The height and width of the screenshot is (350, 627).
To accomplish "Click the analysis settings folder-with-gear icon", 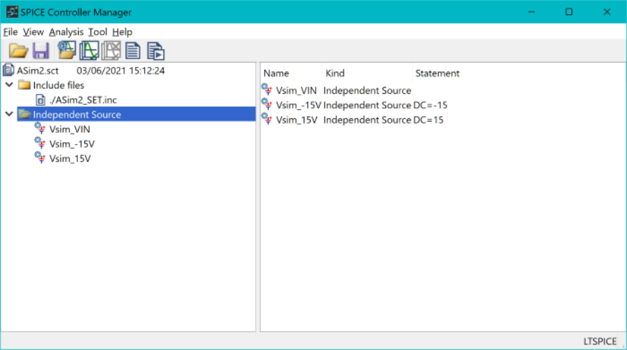I will [x=66, y=50].
